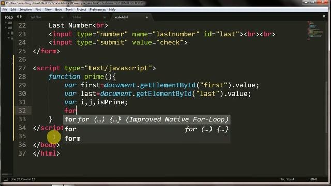Click the sidebar horizontal scrollbar

[5, 175]
